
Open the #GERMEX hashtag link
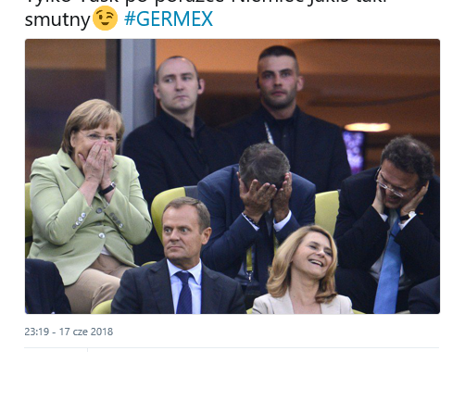click(x=169, y=19)
